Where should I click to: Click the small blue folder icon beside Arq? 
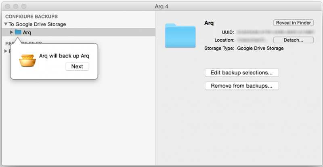pyautogui.click(x=18, y=32)
